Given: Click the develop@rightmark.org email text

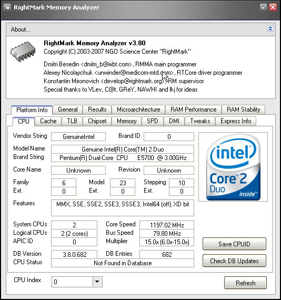Looking at the screenshot, I should pyautogui.click(x=133, y=81).
